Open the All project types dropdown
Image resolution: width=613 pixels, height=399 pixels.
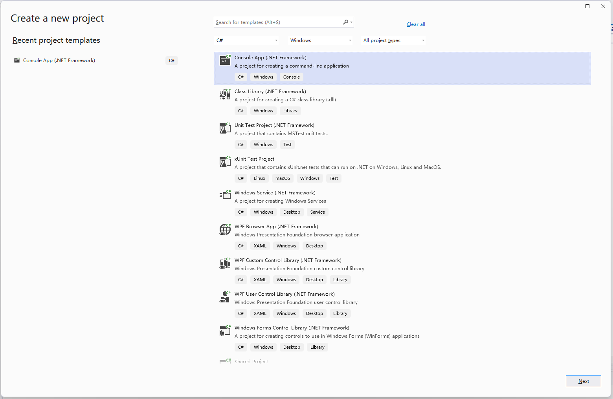(x=393, y=40)
